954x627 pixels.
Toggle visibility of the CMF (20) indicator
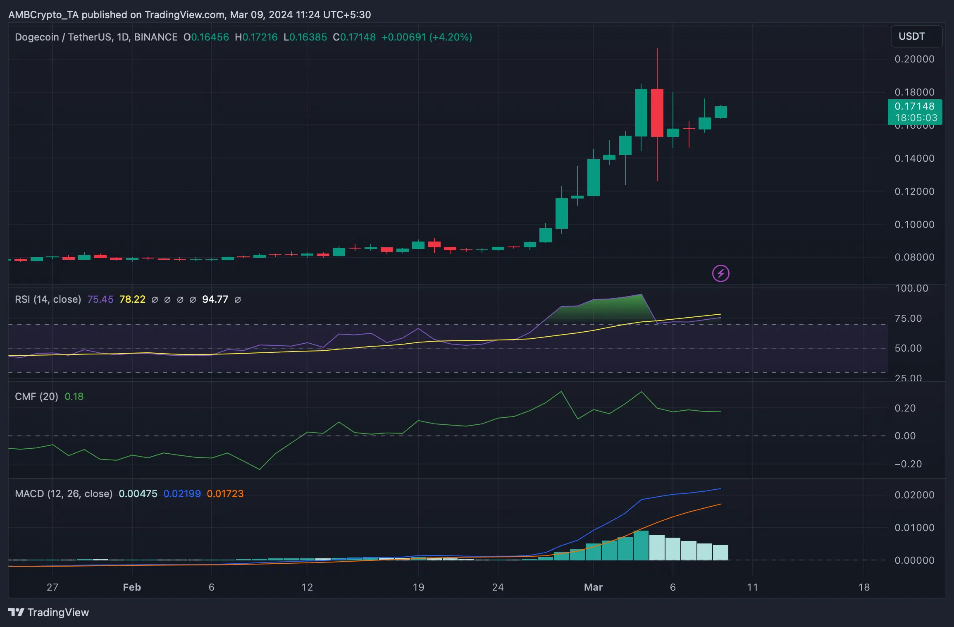(36, 396)
